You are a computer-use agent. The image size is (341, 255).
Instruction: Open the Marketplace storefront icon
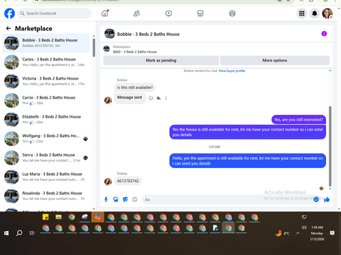point(201,14)
